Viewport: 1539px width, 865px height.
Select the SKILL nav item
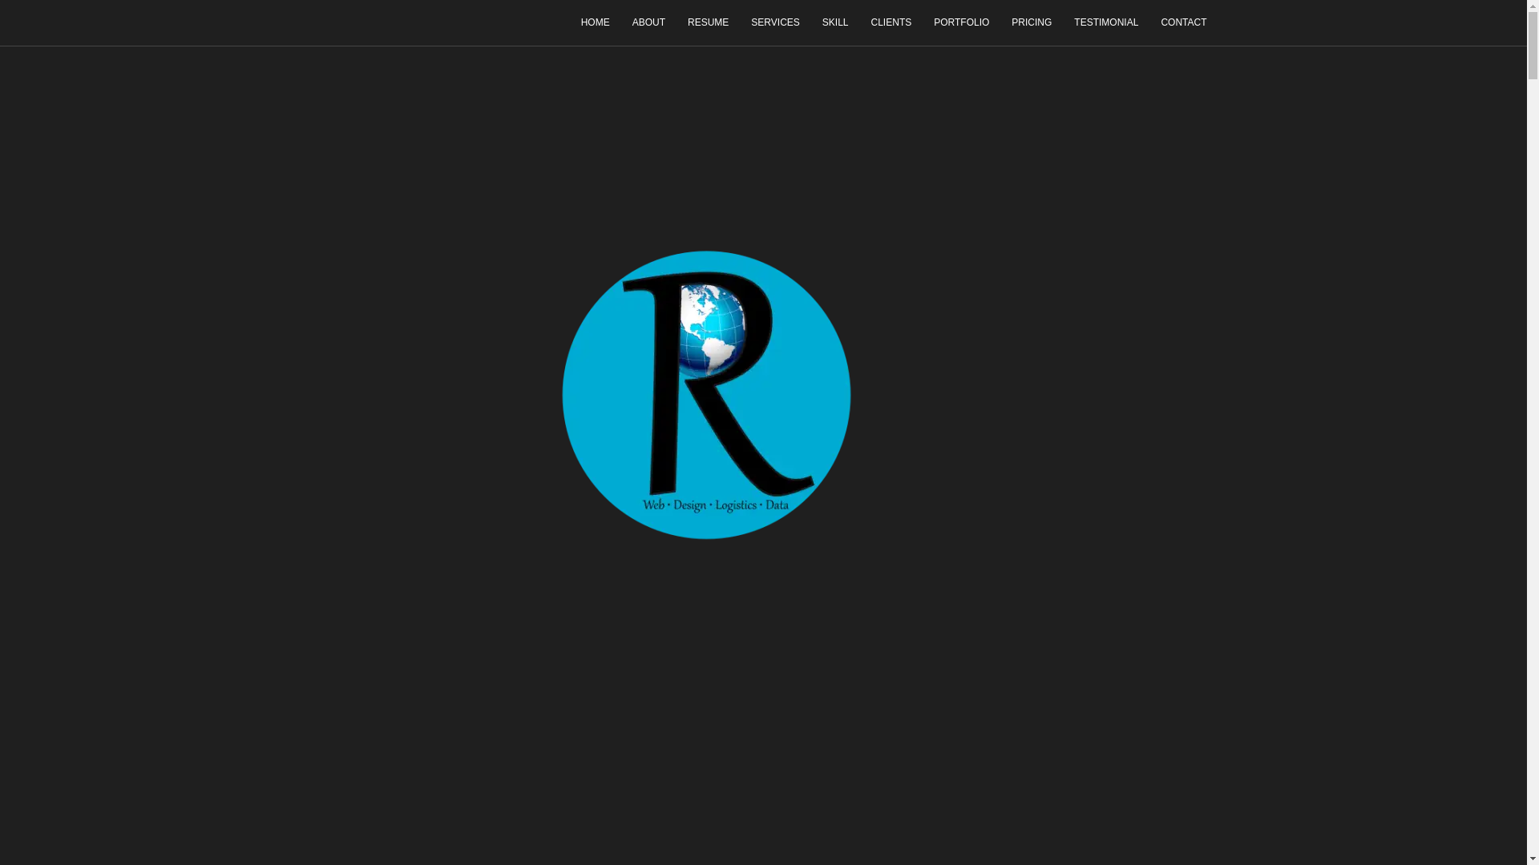834,22
